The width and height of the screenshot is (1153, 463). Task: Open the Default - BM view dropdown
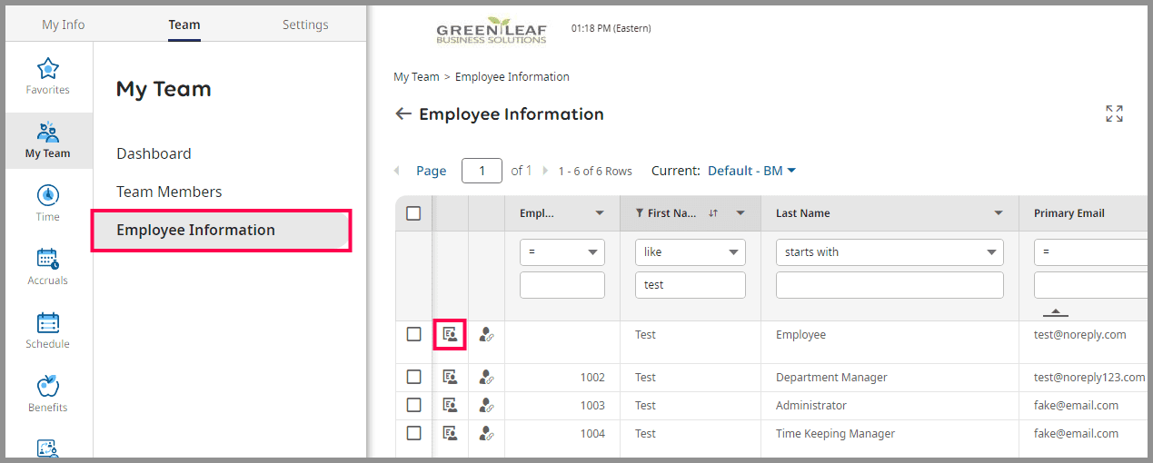click(751, 171)
